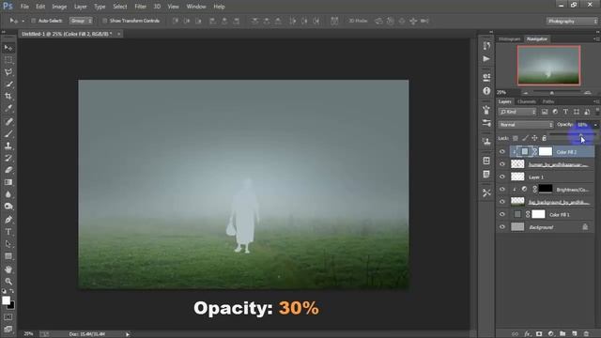The image size is (601, 338).
Task: Enable Show Transform Controls checkbox
Action: click(104, 21)
